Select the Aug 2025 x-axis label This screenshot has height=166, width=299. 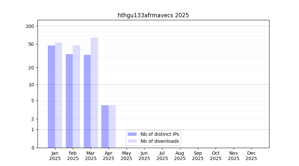[180, 156]
